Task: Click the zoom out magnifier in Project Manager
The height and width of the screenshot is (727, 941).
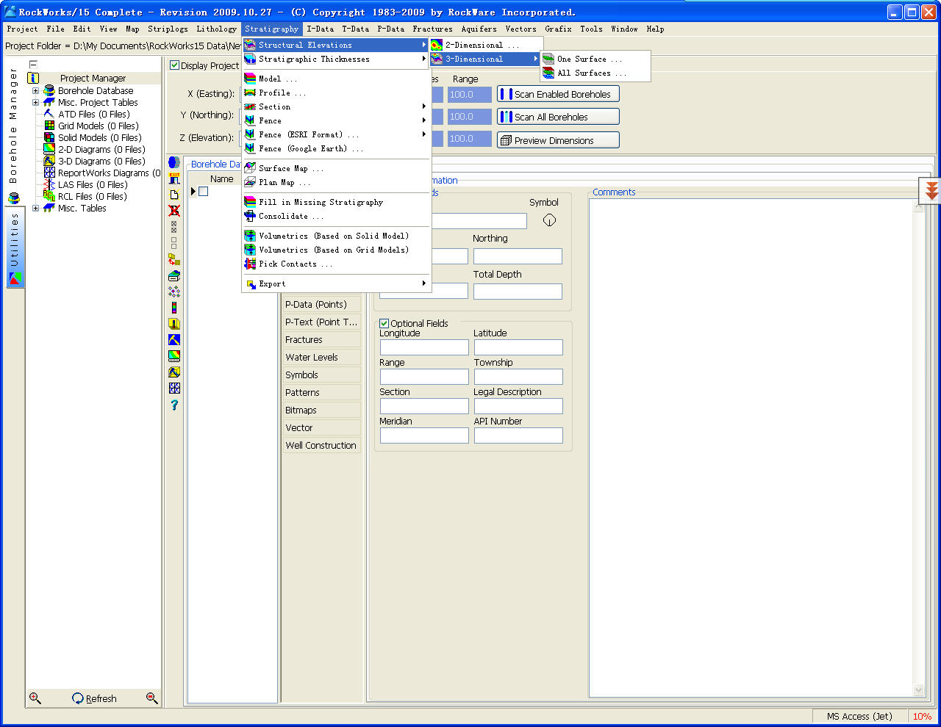Action: (152, 698)
